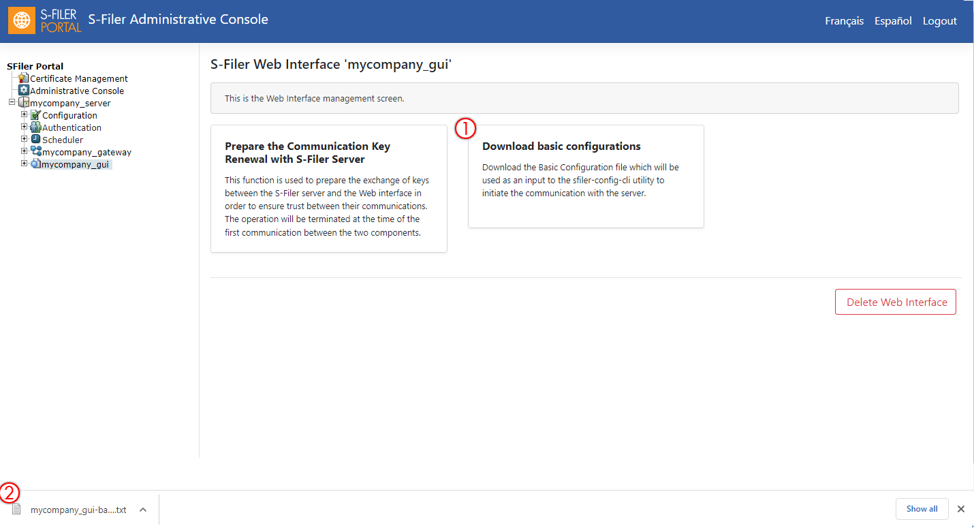Select Configuration label in the tree
This screenshot has height=528, width=974.
(69, 115)
